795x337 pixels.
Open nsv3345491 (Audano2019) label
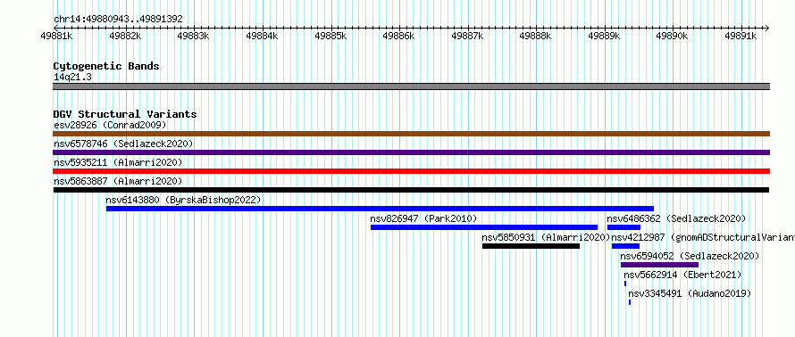(x=690, y=293)
